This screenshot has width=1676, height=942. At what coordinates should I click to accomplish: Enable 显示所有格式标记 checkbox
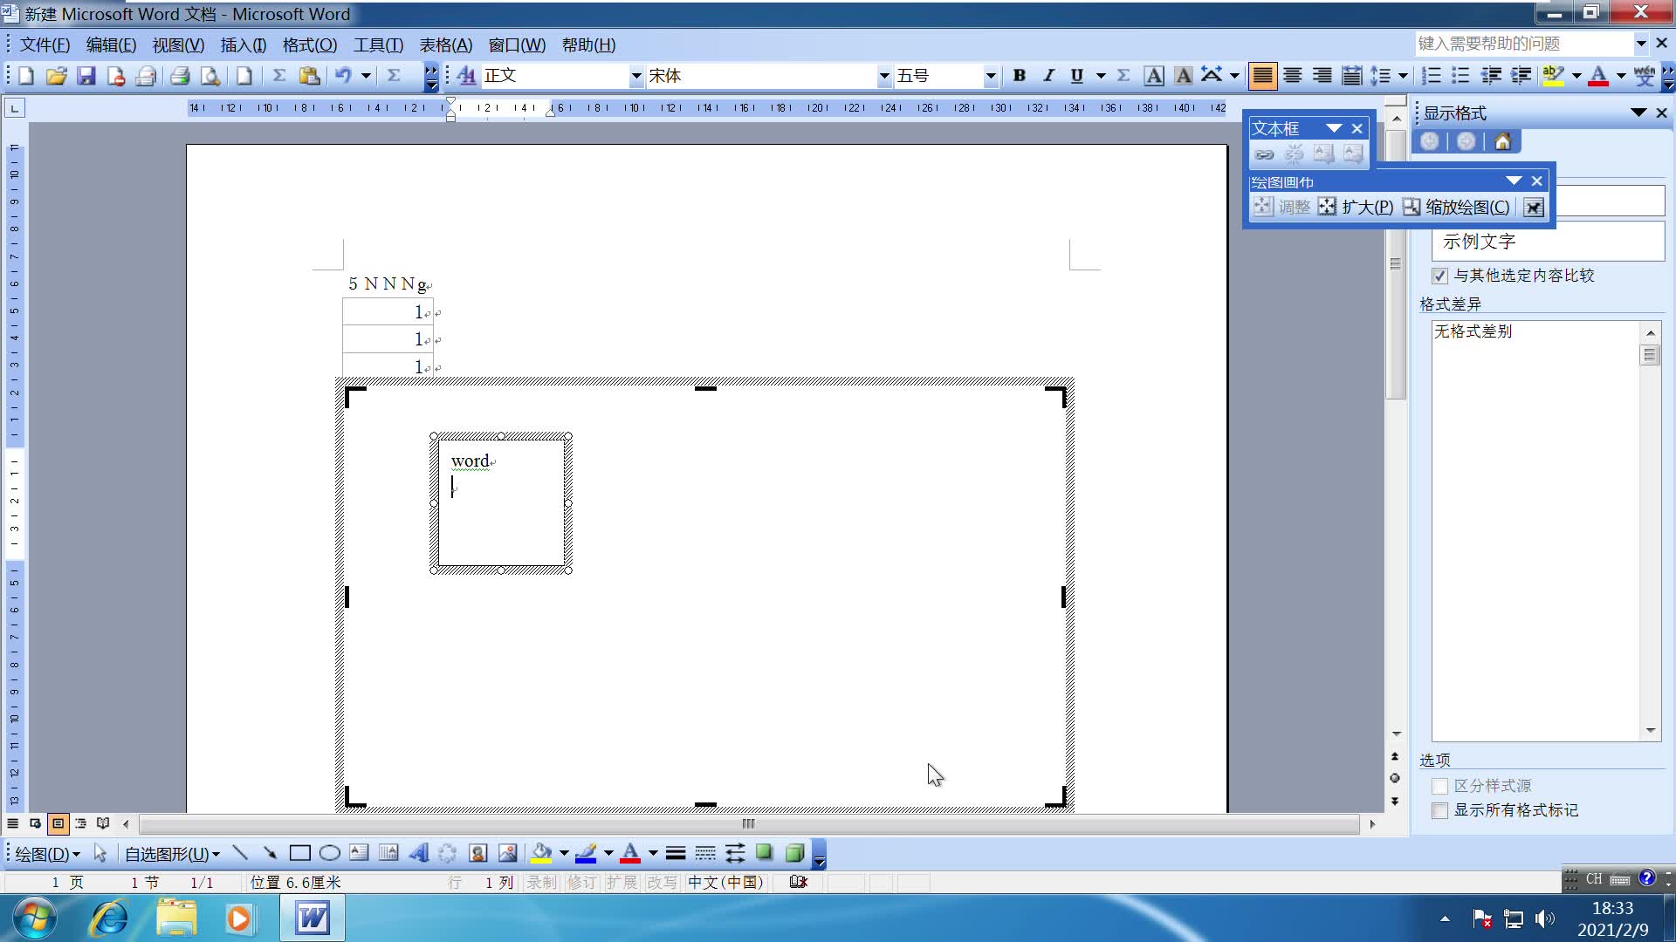(1439, 810)
